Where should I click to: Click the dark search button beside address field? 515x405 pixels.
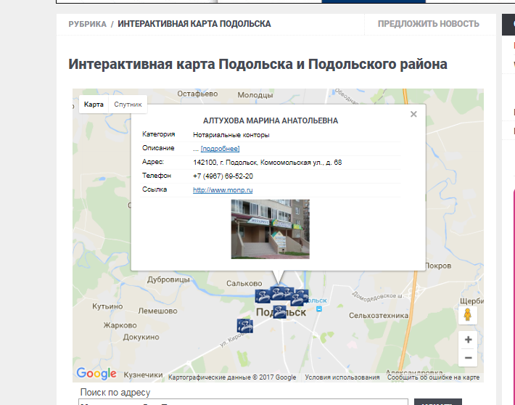tap(437, 401)
